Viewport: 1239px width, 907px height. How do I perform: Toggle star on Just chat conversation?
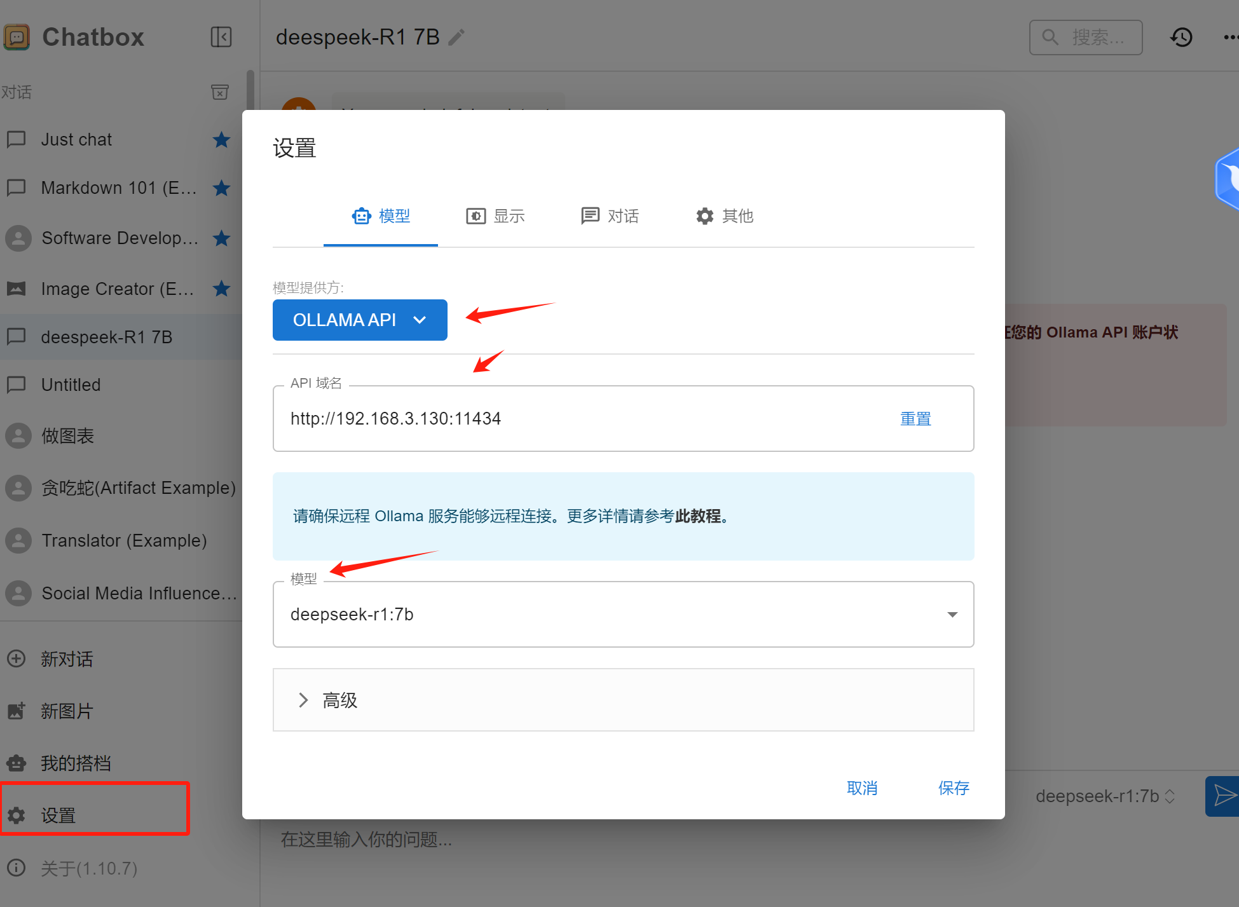(221, 139)
